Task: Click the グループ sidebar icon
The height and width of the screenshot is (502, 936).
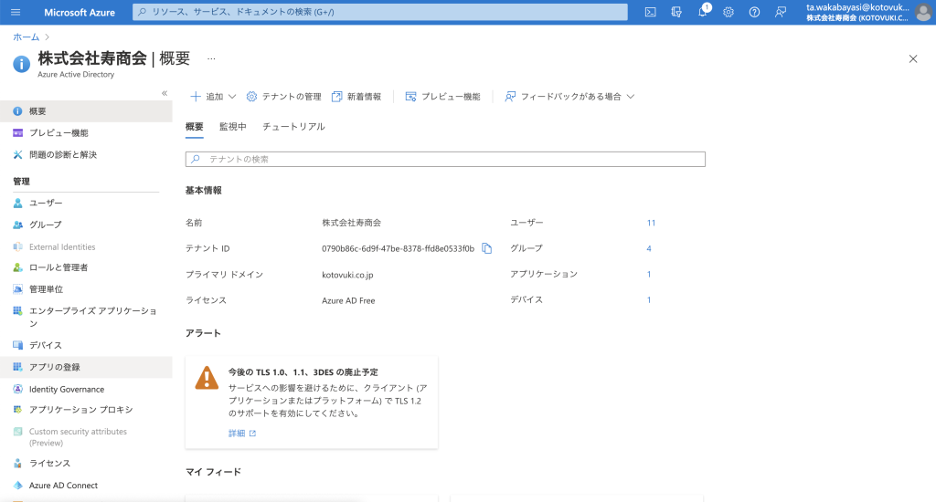Action: (18, 225)
